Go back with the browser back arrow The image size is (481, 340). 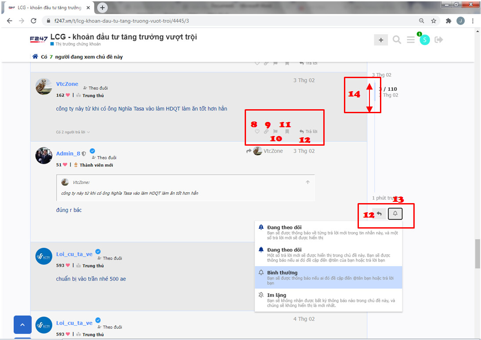pos(10,21)
